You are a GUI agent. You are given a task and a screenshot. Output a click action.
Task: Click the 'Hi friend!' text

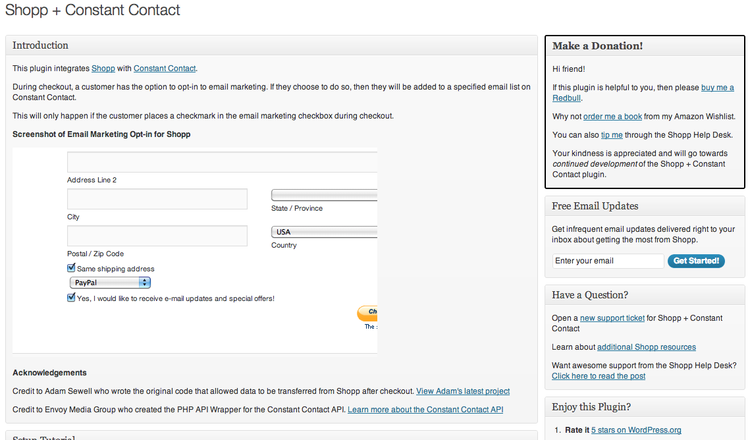pos(569,69)
